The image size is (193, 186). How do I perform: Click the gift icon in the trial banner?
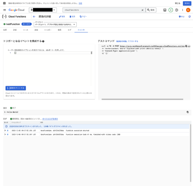[4, 3]
